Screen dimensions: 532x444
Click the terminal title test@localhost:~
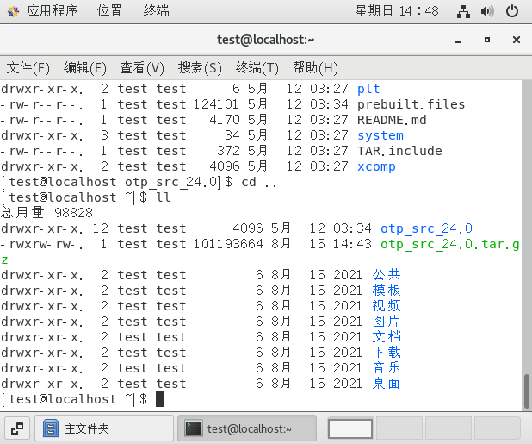(x=266, y=40)
